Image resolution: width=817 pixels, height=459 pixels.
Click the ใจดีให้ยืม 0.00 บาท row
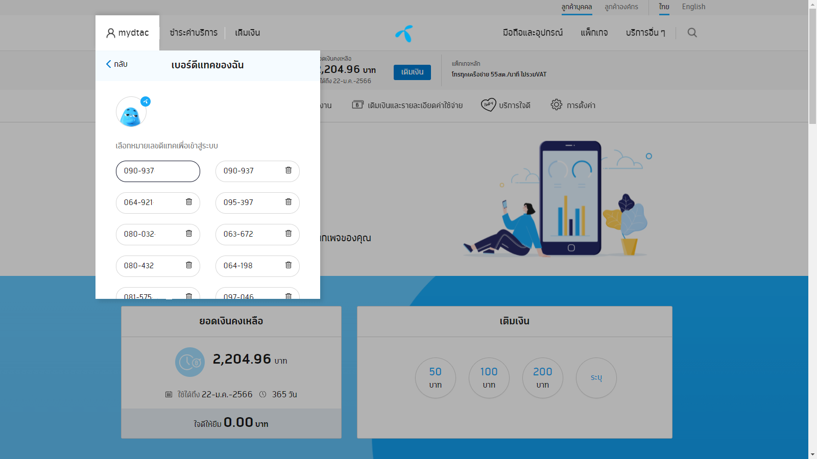click(x=231, y=423)
